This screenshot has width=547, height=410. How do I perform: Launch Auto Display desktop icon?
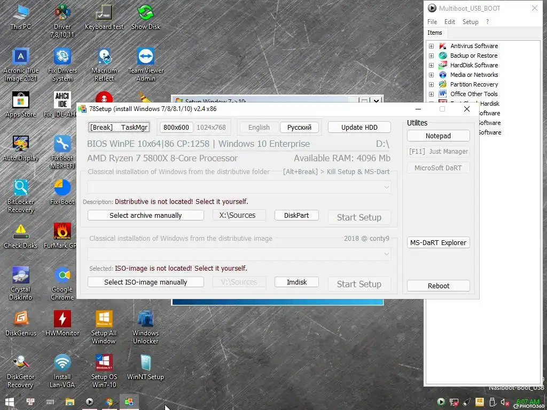[21, 148]
